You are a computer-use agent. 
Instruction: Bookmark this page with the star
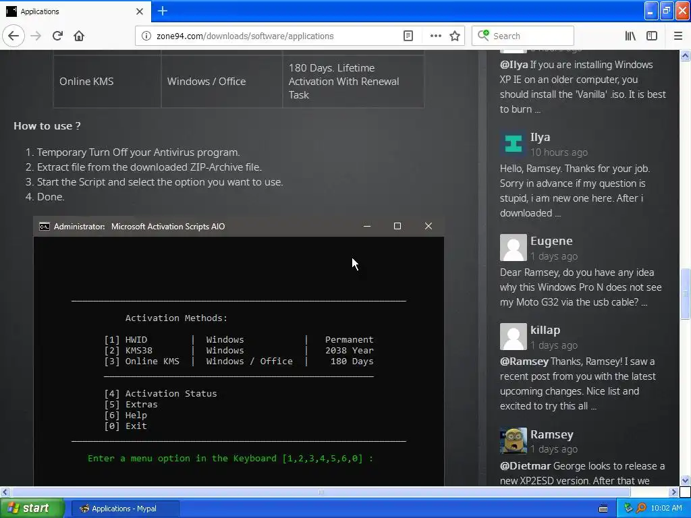tap(455, 36)
